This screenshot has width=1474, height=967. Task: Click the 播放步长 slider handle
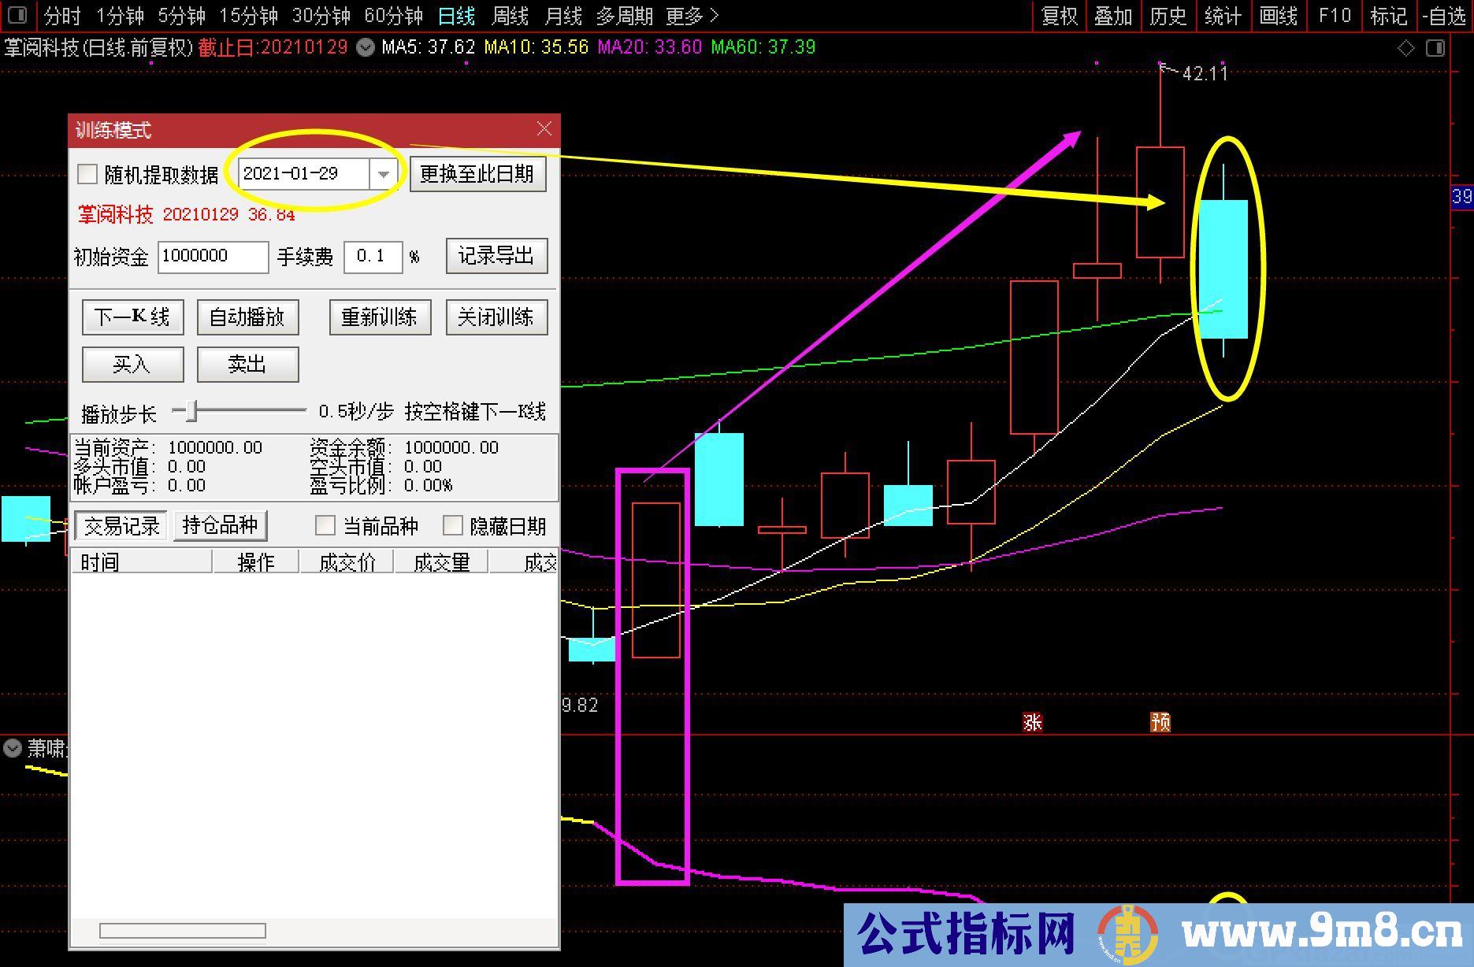point(190,410)
